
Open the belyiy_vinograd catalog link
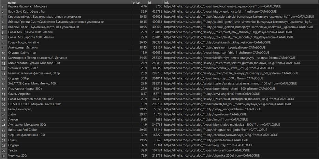tap(207, 109)
